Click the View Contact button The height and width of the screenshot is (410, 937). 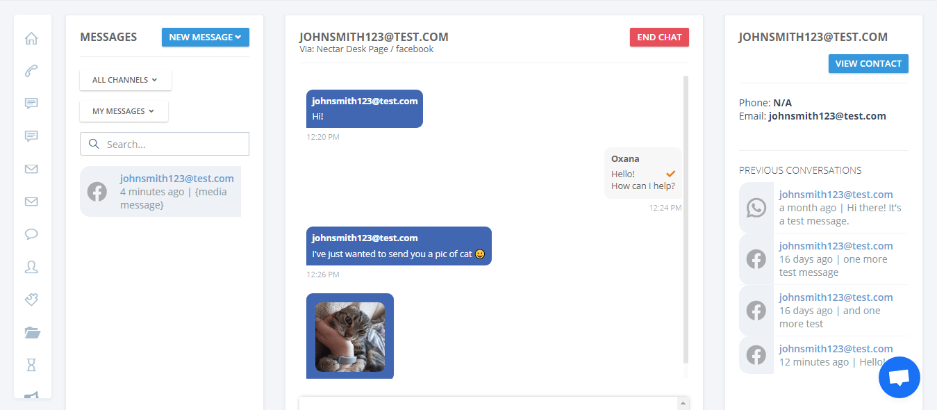point(868,64)
